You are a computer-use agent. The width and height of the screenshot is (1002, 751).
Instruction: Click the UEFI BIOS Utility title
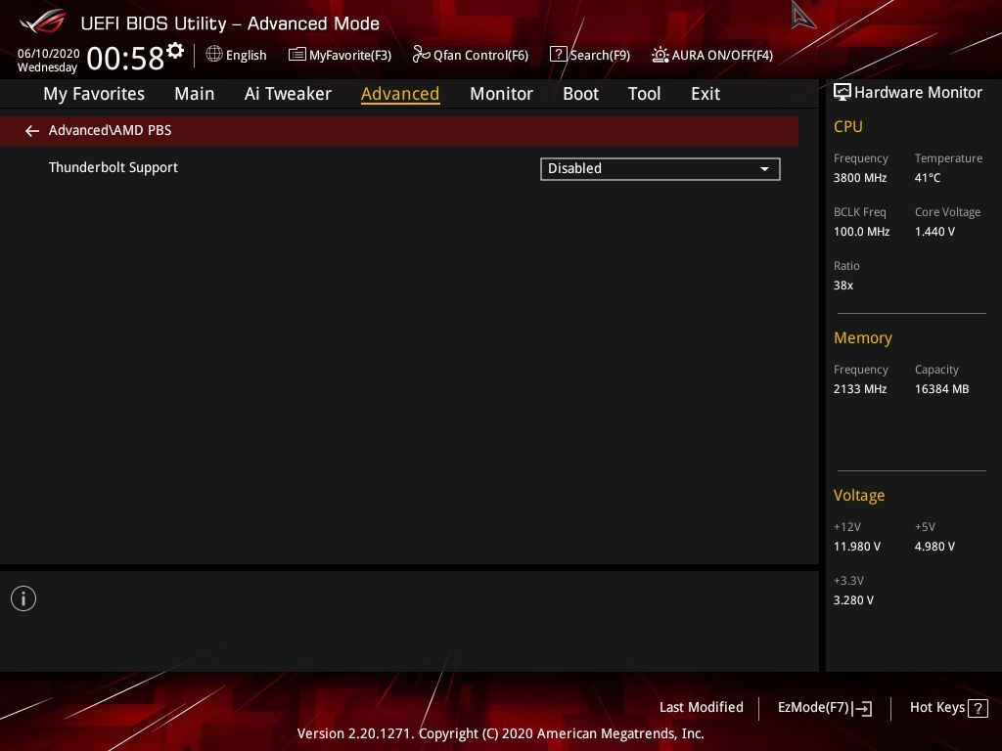point(230,23)
